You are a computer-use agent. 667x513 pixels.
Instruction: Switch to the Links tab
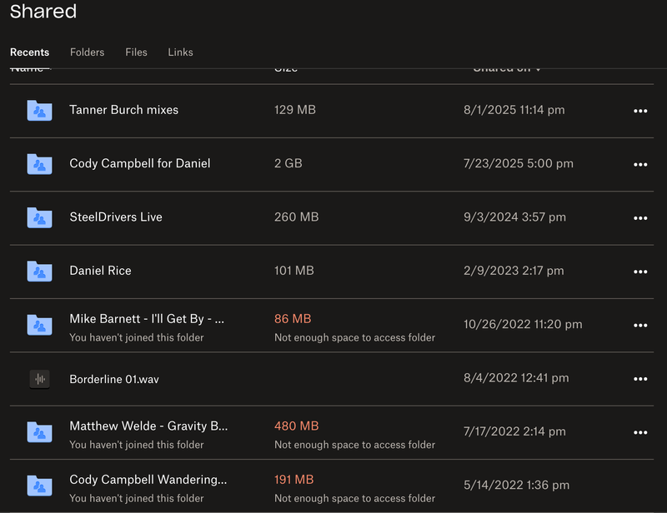pos(180,52)
